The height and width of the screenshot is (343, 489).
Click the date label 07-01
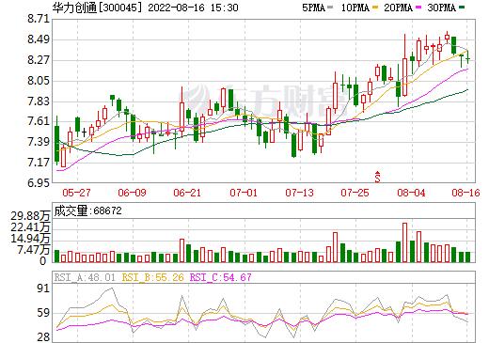point(244,193)
